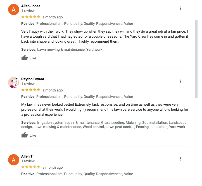
Task: Click the reviews vertical scrollbar
Action: pyautogui.click(x=196, y=59)
